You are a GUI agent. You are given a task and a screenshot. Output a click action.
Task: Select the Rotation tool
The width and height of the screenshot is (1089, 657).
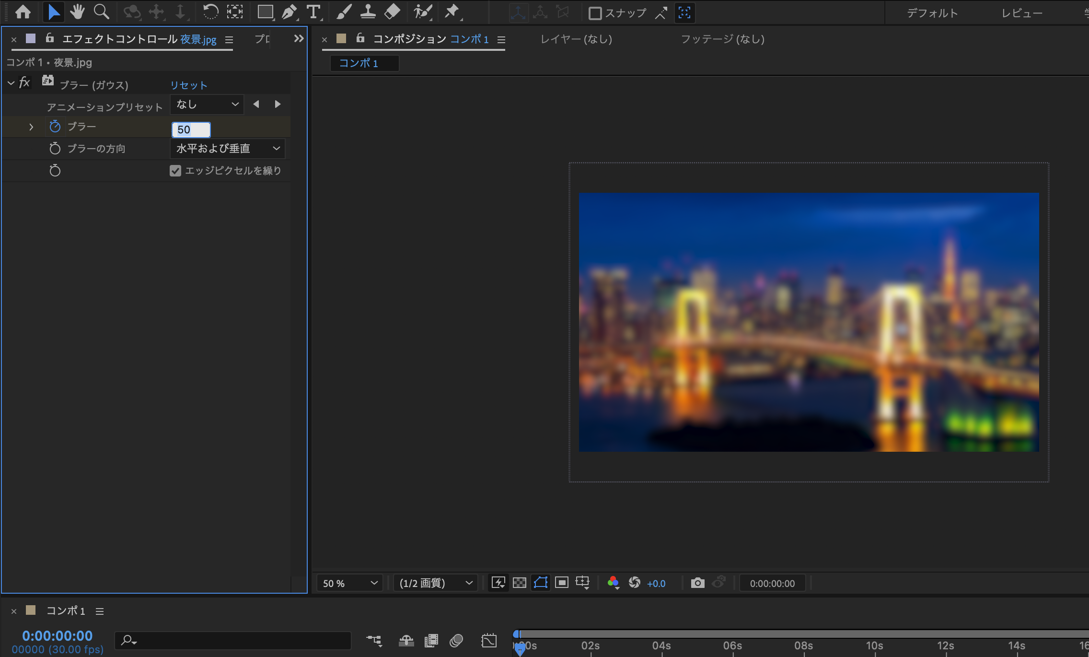point(210,12)
